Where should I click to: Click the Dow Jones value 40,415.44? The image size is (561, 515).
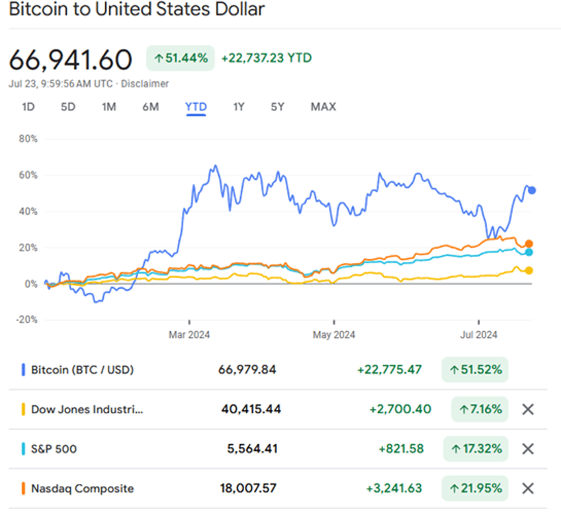[x=251, y=409]
